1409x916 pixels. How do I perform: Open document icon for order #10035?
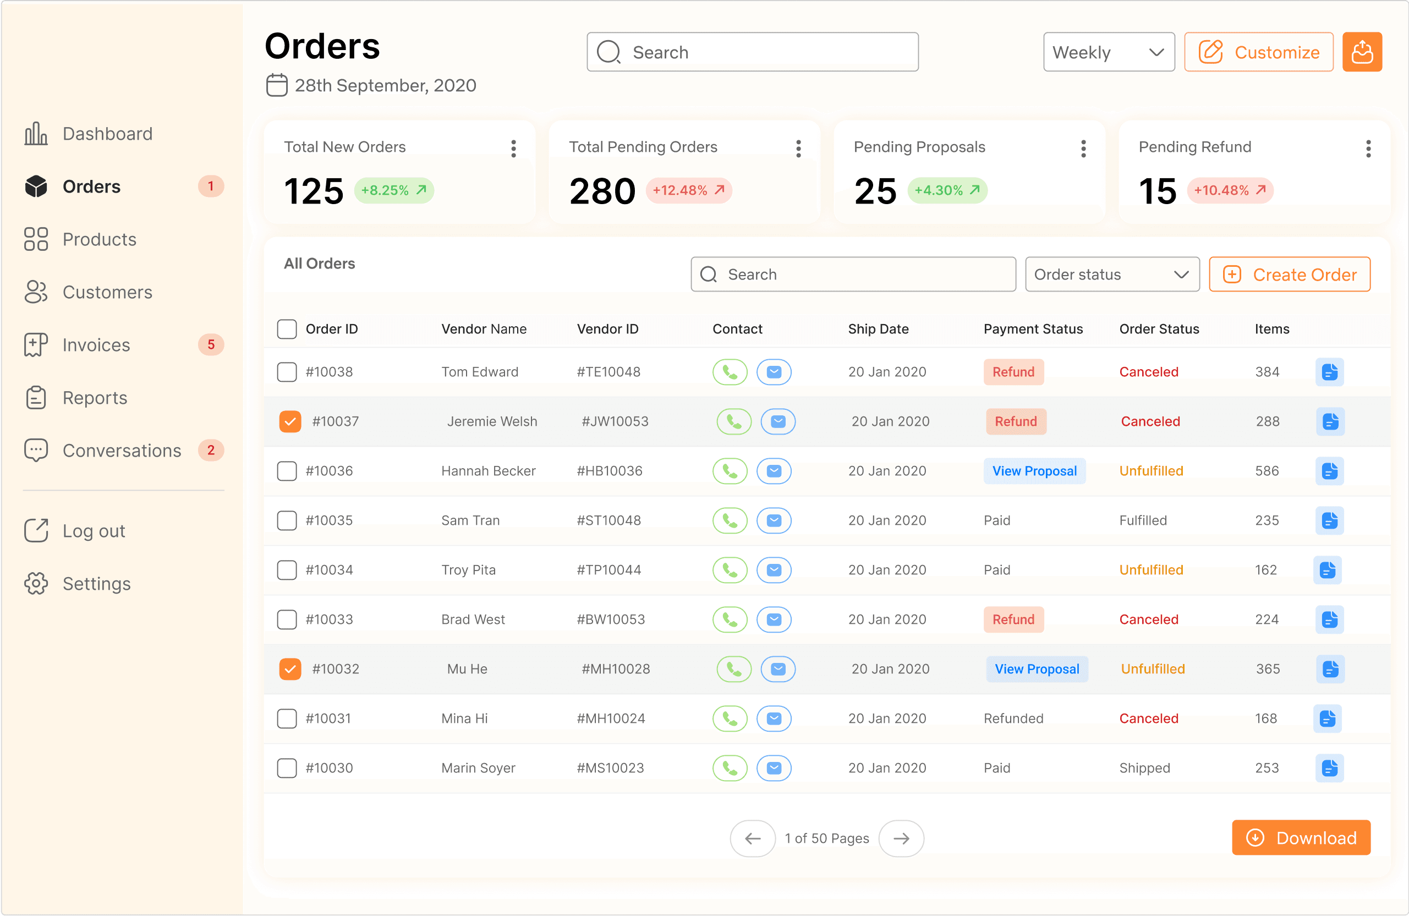1329,520
